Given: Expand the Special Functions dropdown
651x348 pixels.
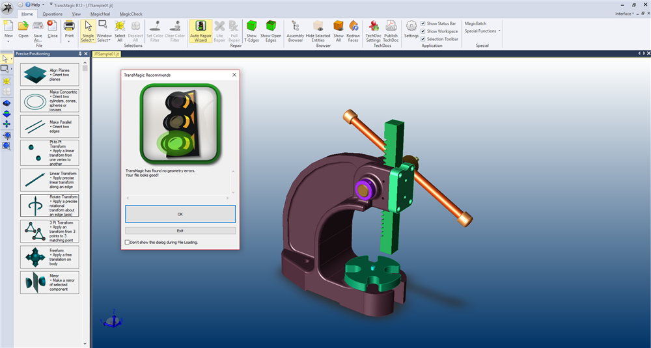Looking at the screenshot, I should pyautogui.click(x=482, y=31).
